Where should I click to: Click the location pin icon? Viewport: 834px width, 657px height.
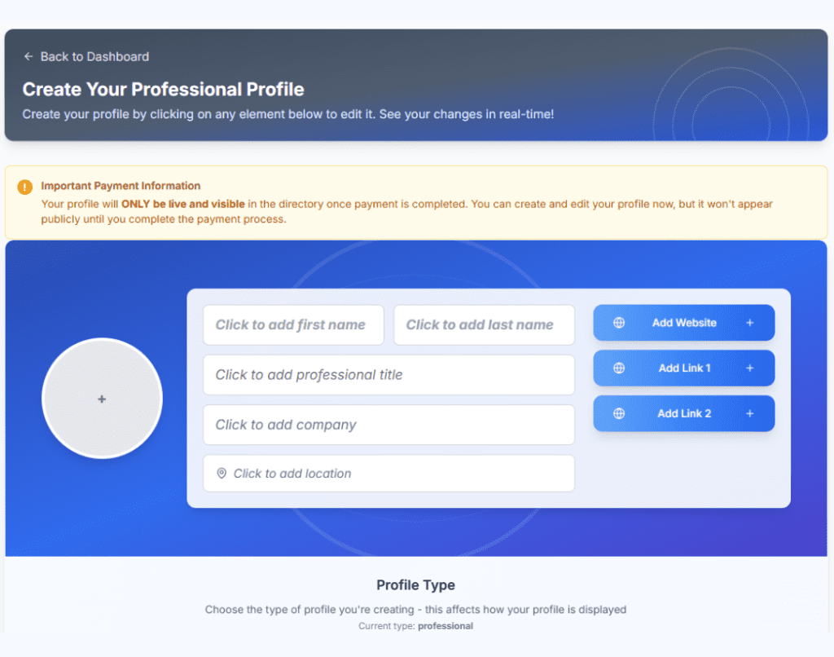coord(222,474)
